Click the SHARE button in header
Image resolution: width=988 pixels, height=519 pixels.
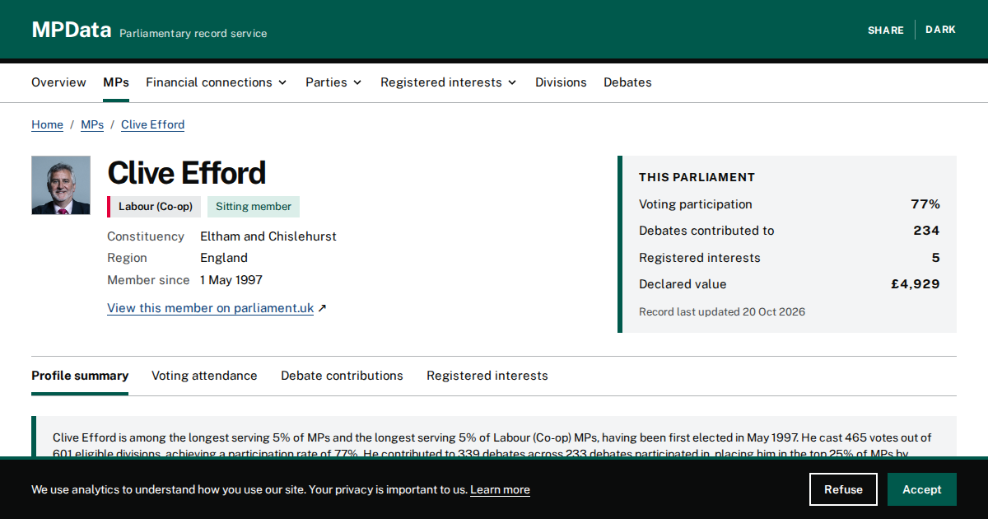(886, 30)
